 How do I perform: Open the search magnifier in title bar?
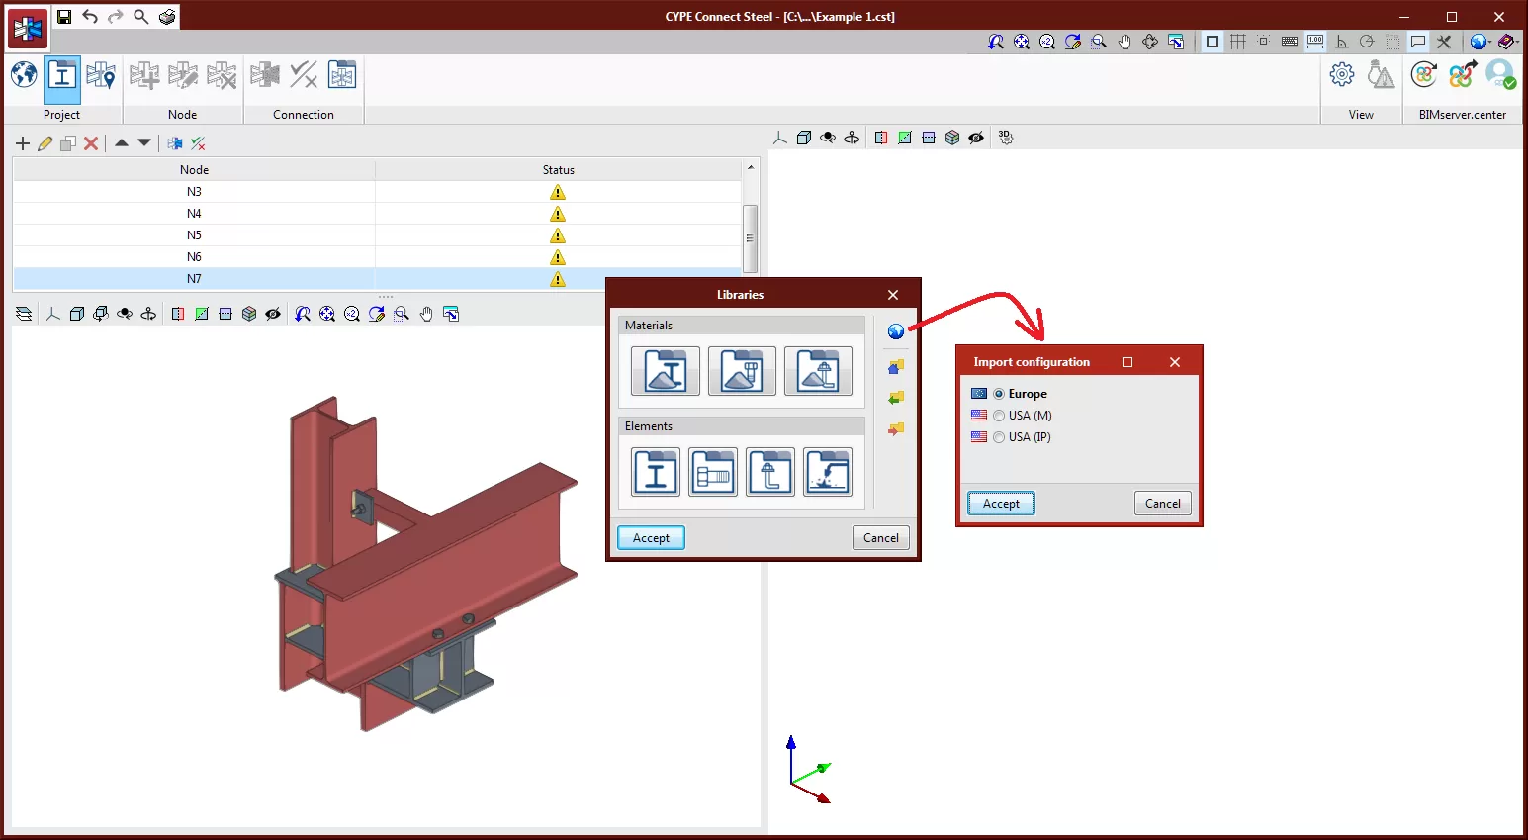pyautogui.click(x=141, y=16)
